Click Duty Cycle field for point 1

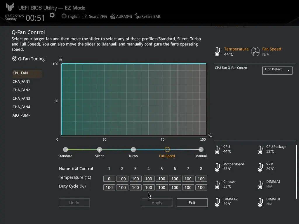(x=109, y=188)
